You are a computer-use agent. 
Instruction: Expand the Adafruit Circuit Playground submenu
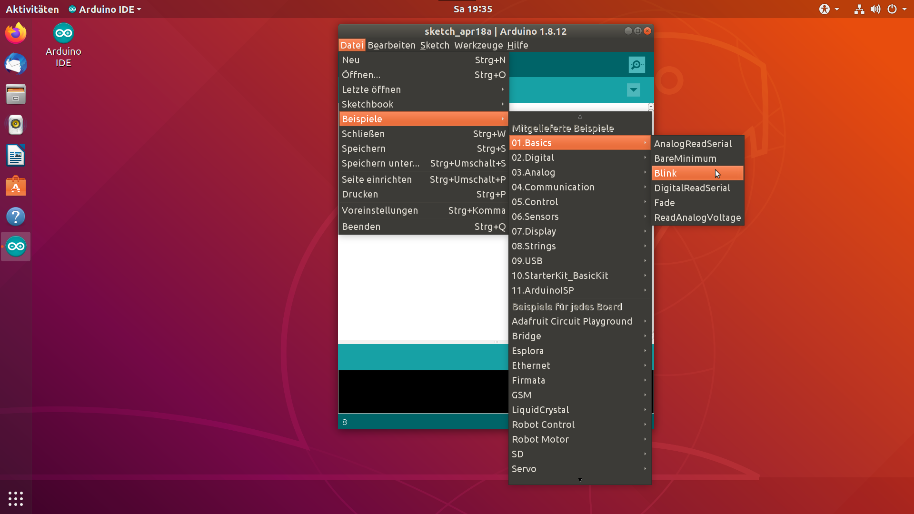[x=580, y=321]
